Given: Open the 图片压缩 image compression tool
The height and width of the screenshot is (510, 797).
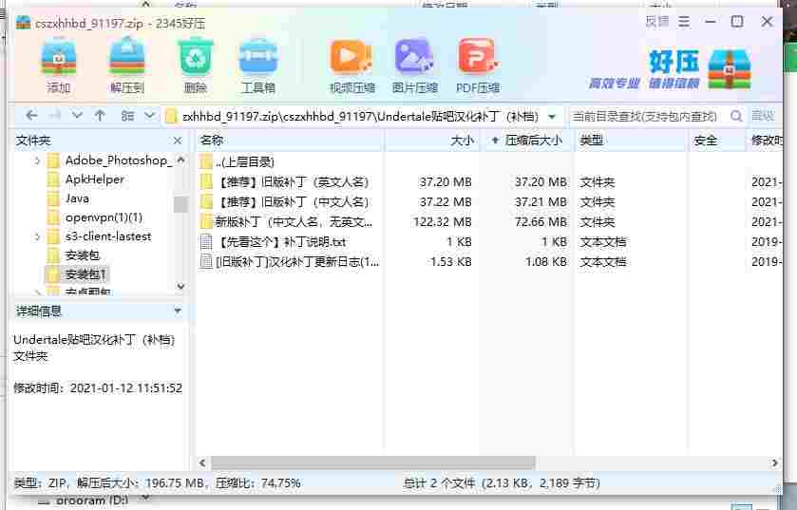Looking at the screenshot, I should point(415,66).
